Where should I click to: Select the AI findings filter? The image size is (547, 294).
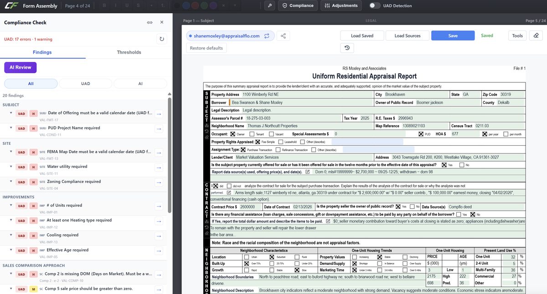click(140, 84)
